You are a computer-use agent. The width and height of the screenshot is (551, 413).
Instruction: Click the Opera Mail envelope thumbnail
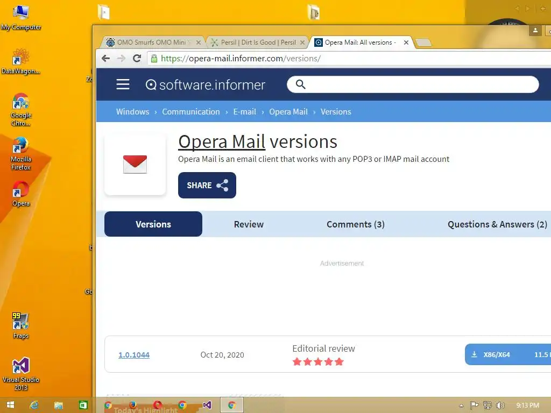(135, 165)
